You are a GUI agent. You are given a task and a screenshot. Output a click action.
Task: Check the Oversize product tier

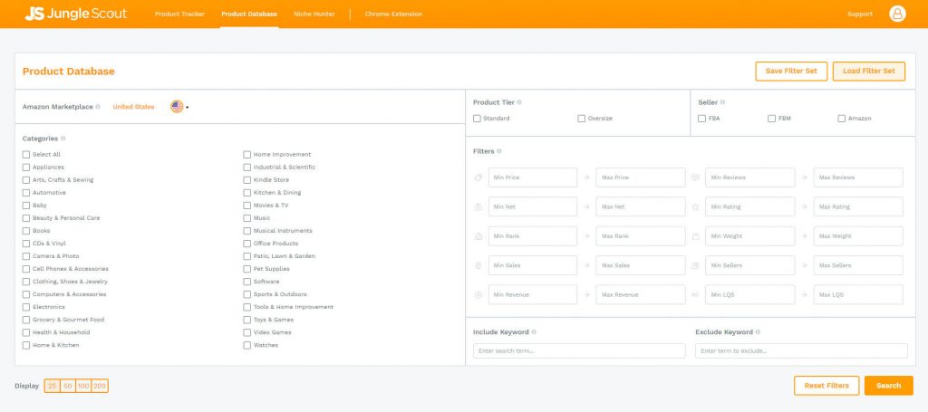581,119
